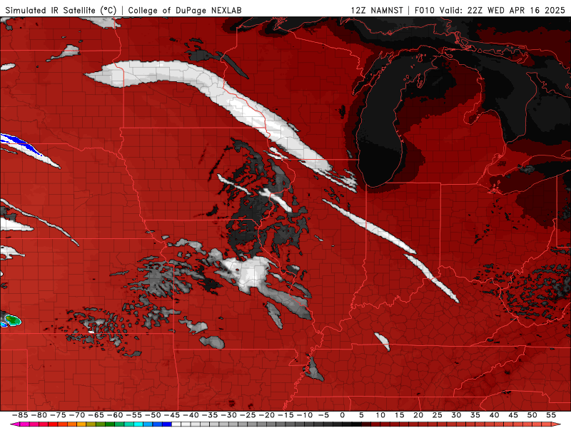Click the green-cyan cloud top on the map
Image resolution: width=571 pixels, height=428 pixels.
point(11,320)
